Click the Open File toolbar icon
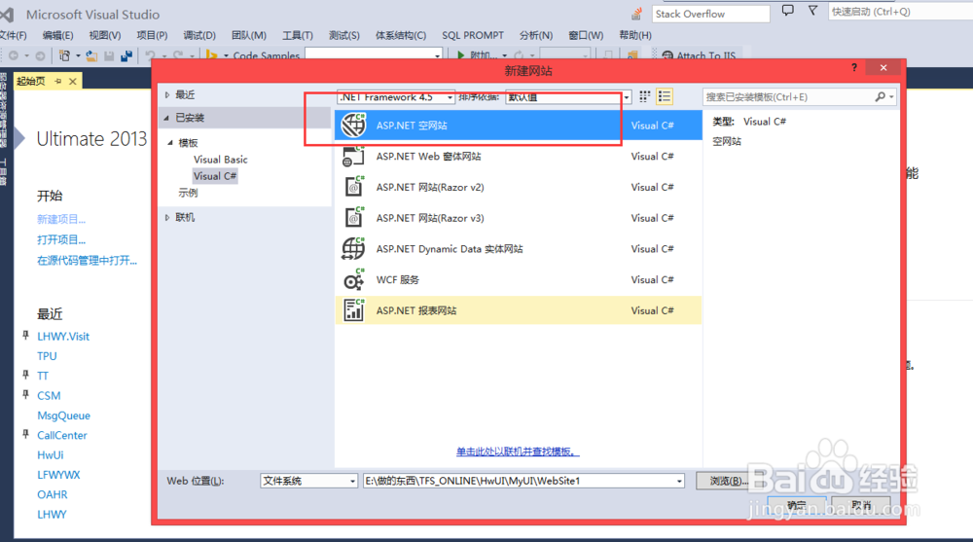Screen dimensions: 973x542 [91, 55]
